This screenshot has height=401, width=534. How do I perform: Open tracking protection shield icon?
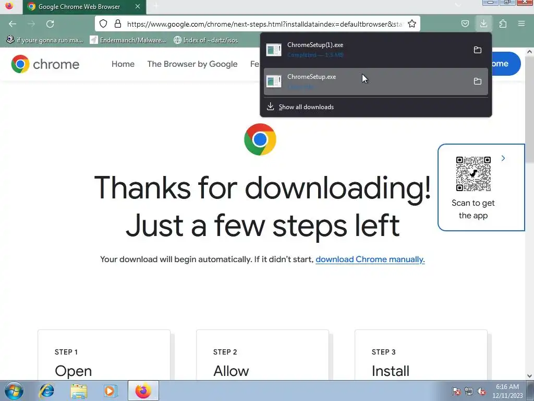(x=103, y=24)
